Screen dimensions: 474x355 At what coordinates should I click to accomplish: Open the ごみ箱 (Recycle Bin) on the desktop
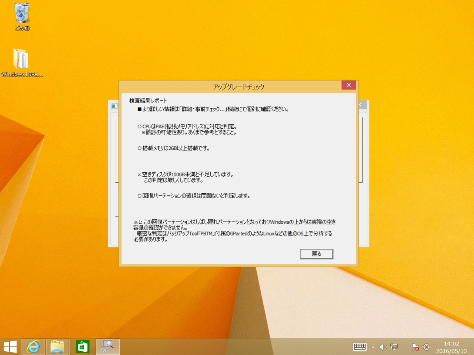click(x=21, y=13)
